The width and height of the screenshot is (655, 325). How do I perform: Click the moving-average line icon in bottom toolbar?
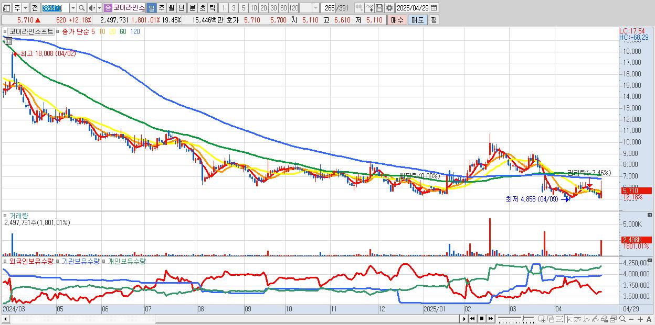(x=578, y=319)
